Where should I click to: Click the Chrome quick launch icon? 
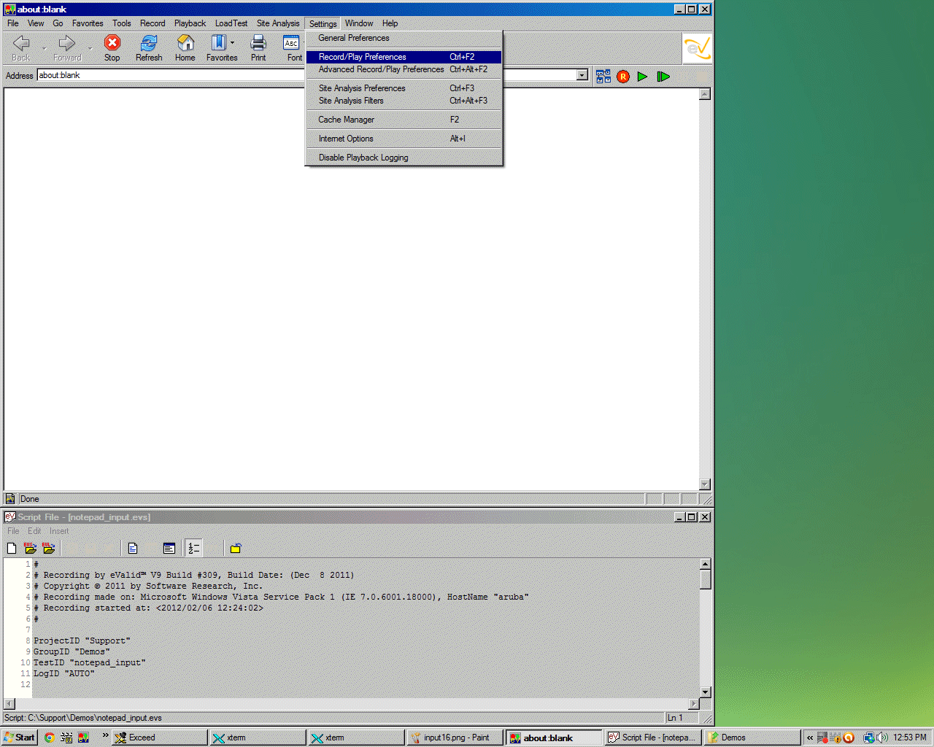point(50,738)
